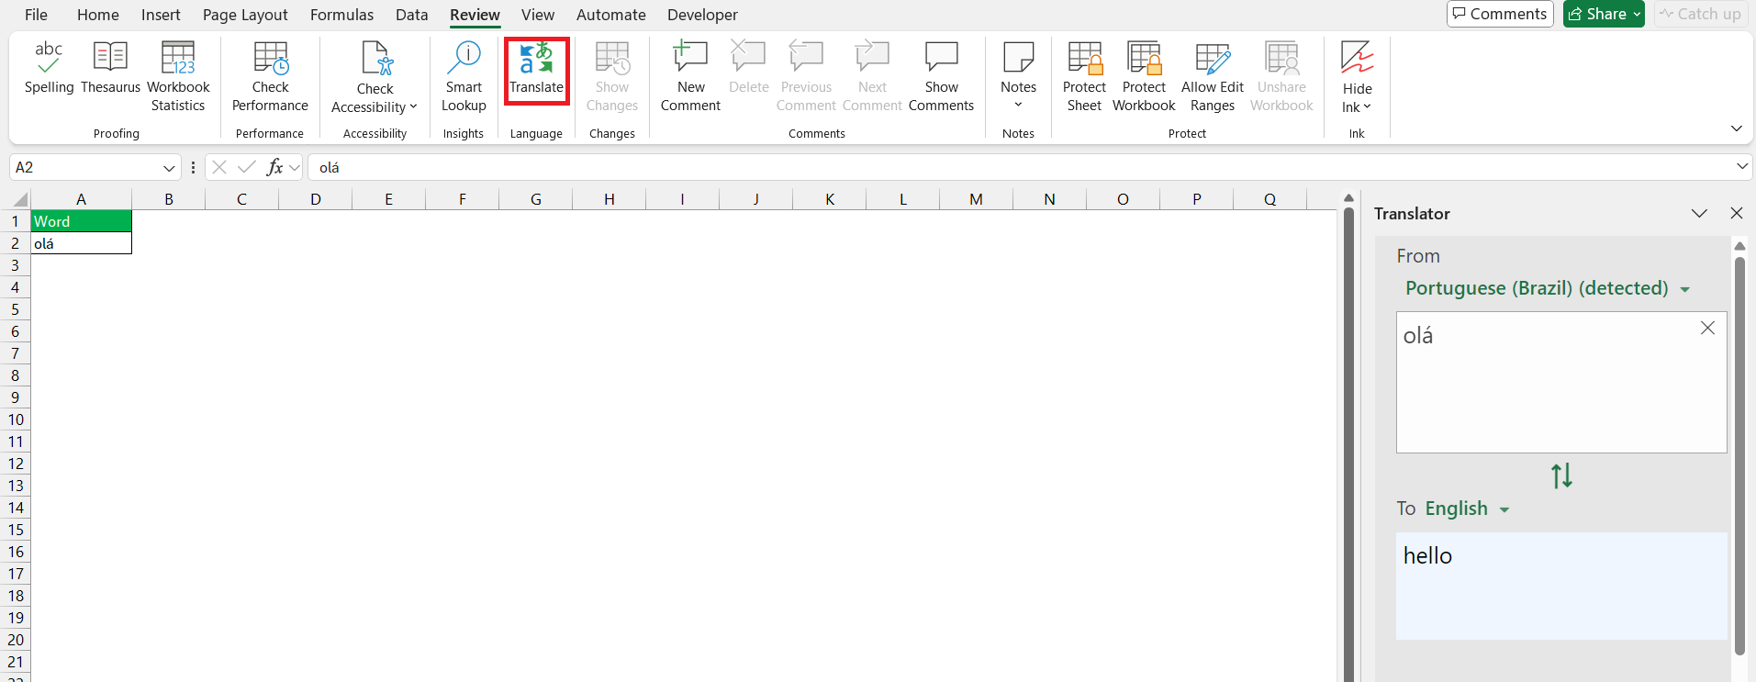1756x682 pixels.
Task: Click Check Performance icon
Action: point(271,58)
